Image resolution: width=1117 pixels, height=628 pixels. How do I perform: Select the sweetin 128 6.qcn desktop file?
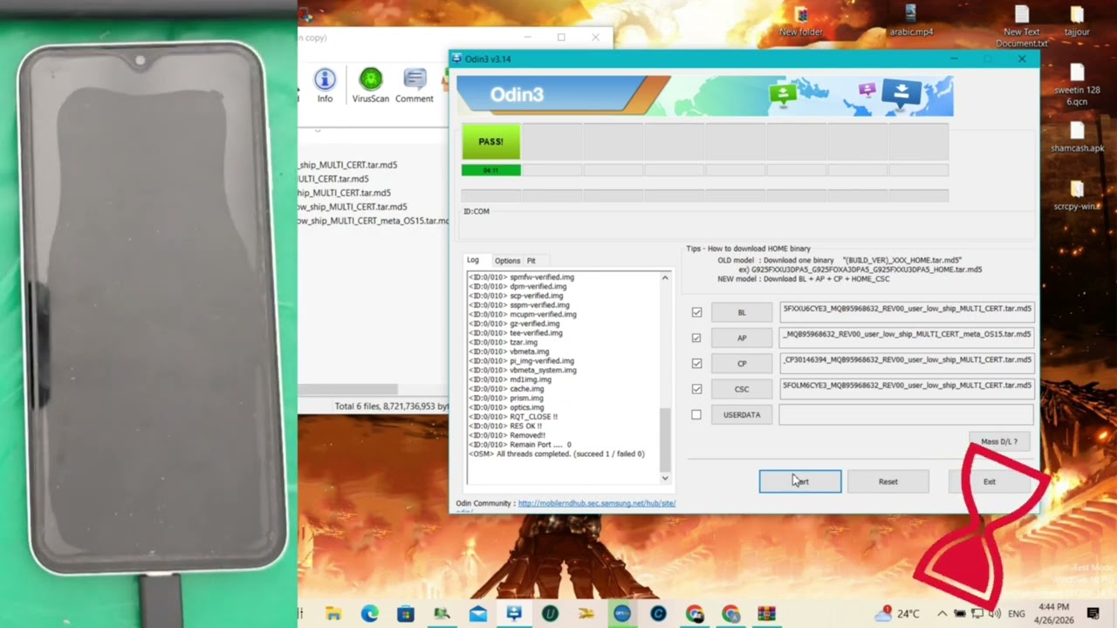tap(1077, 85)
